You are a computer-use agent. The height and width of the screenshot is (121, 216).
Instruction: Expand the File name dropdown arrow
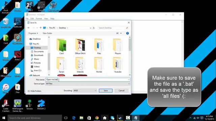(x=129, y=80)
